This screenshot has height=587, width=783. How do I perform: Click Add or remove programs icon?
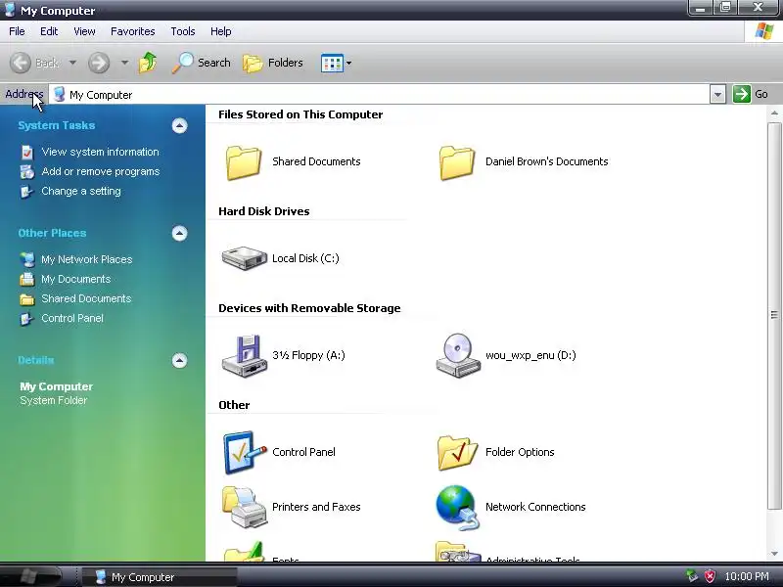27,172
